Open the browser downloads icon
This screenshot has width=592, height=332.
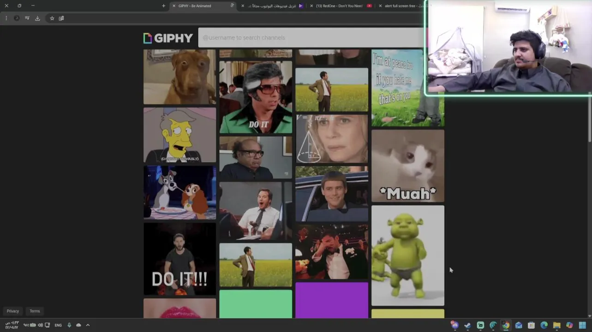point(37,18)
